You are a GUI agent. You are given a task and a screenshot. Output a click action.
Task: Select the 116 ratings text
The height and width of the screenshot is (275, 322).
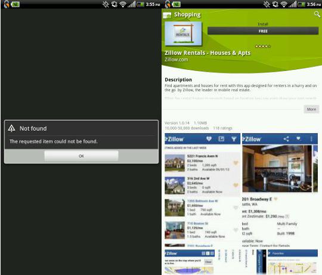point(222,128)
